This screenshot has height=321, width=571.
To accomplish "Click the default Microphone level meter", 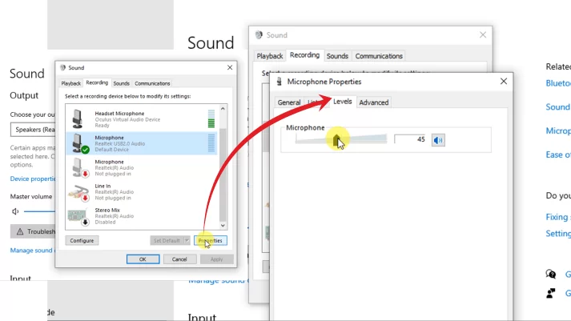I will click(211, 142).
